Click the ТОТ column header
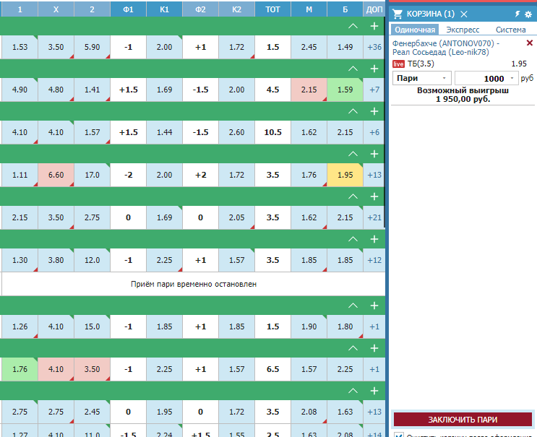537x437 pixels. pyautogui.click(x=272, y=9)
